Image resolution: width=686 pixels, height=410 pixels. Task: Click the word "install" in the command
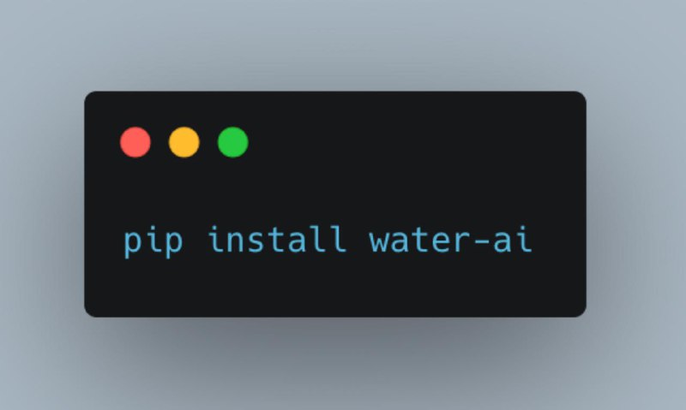(x=277, y=239)
